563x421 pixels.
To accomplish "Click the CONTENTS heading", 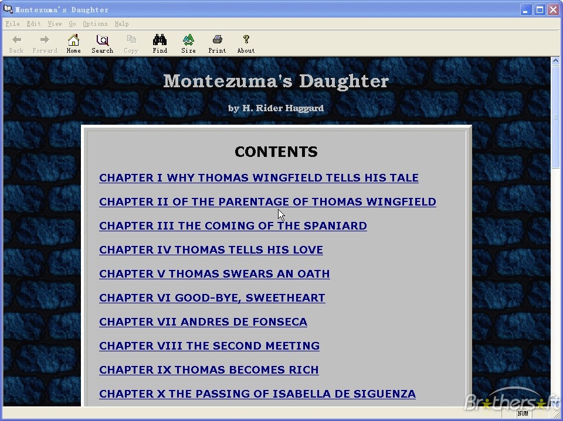I will (x=276, y=152).
